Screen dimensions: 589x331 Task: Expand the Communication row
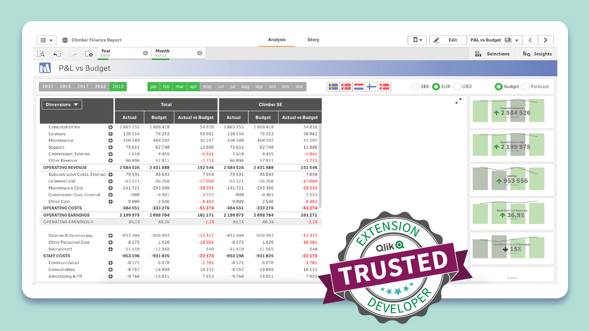point(111,263)
